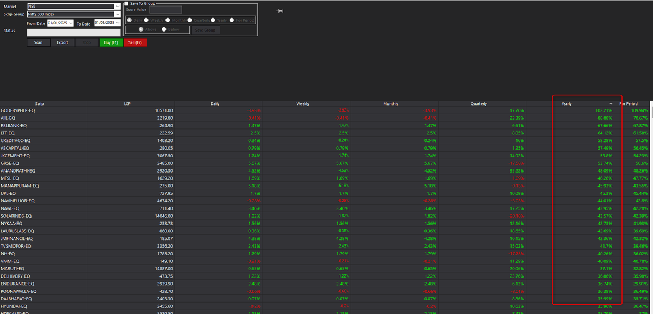Click the pin icon above the results table

point(279,10)
